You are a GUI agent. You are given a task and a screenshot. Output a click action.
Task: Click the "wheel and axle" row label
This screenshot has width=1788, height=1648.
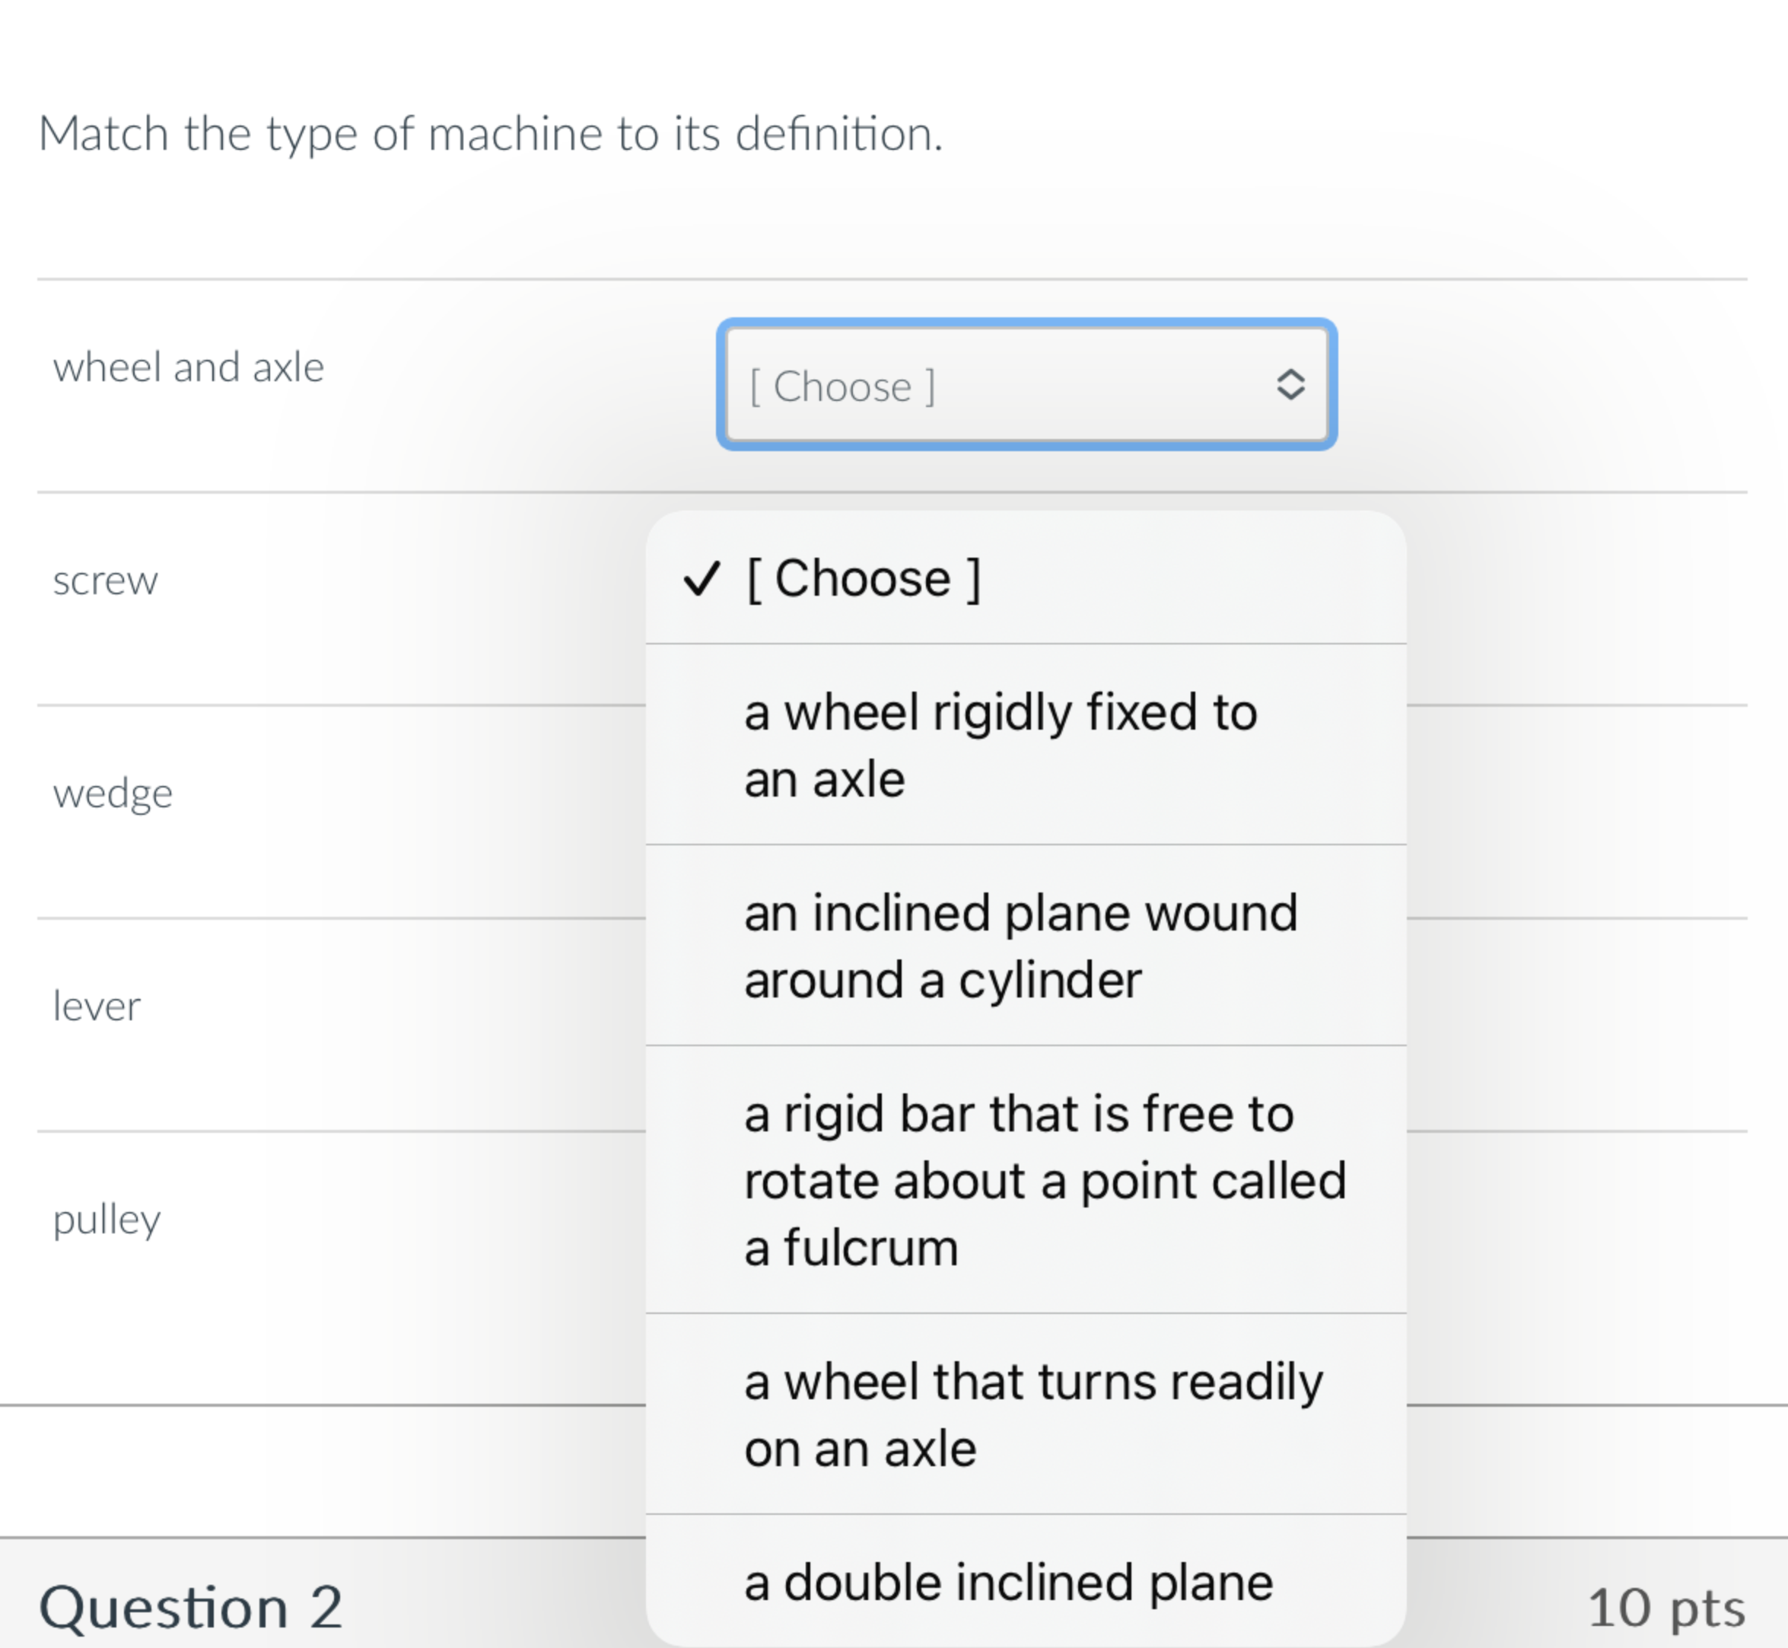[x=188, y=367]
